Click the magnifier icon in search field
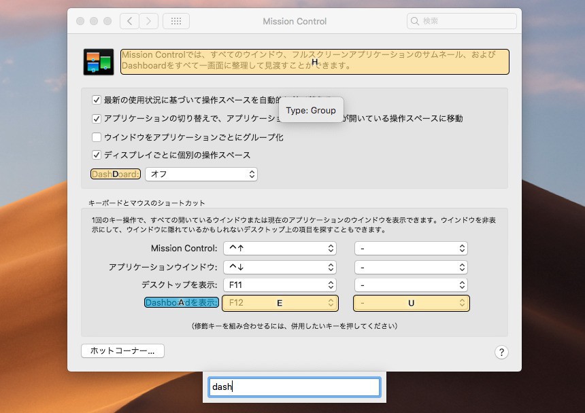This screenshot has height=413, width=585. click(x=415, y=21)
